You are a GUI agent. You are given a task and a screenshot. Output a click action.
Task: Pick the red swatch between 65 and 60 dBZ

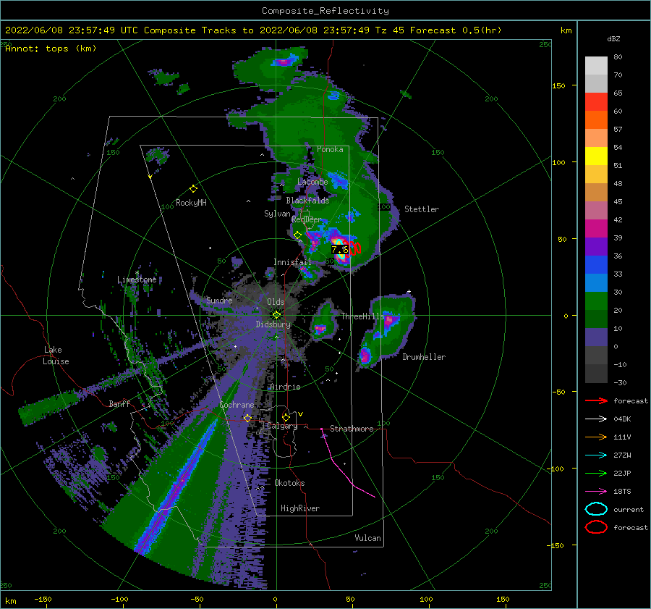(x=596, y=102)
